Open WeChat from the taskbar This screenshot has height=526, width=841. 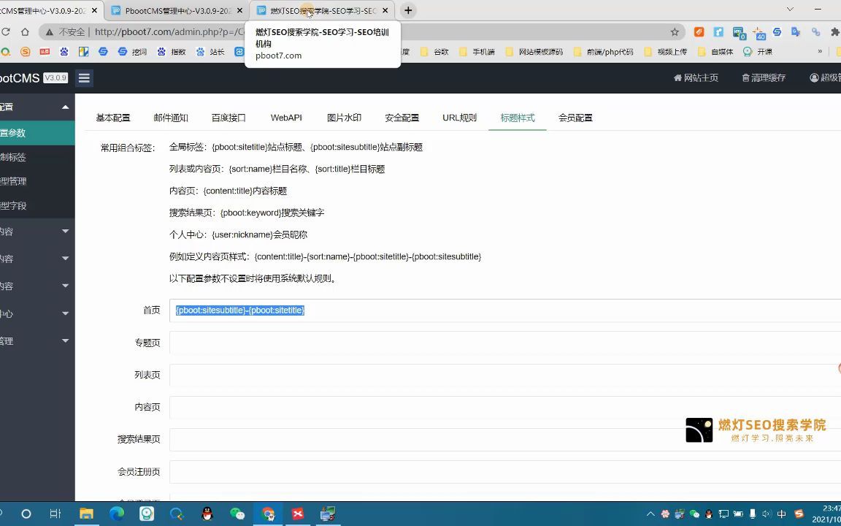point(238,514)
